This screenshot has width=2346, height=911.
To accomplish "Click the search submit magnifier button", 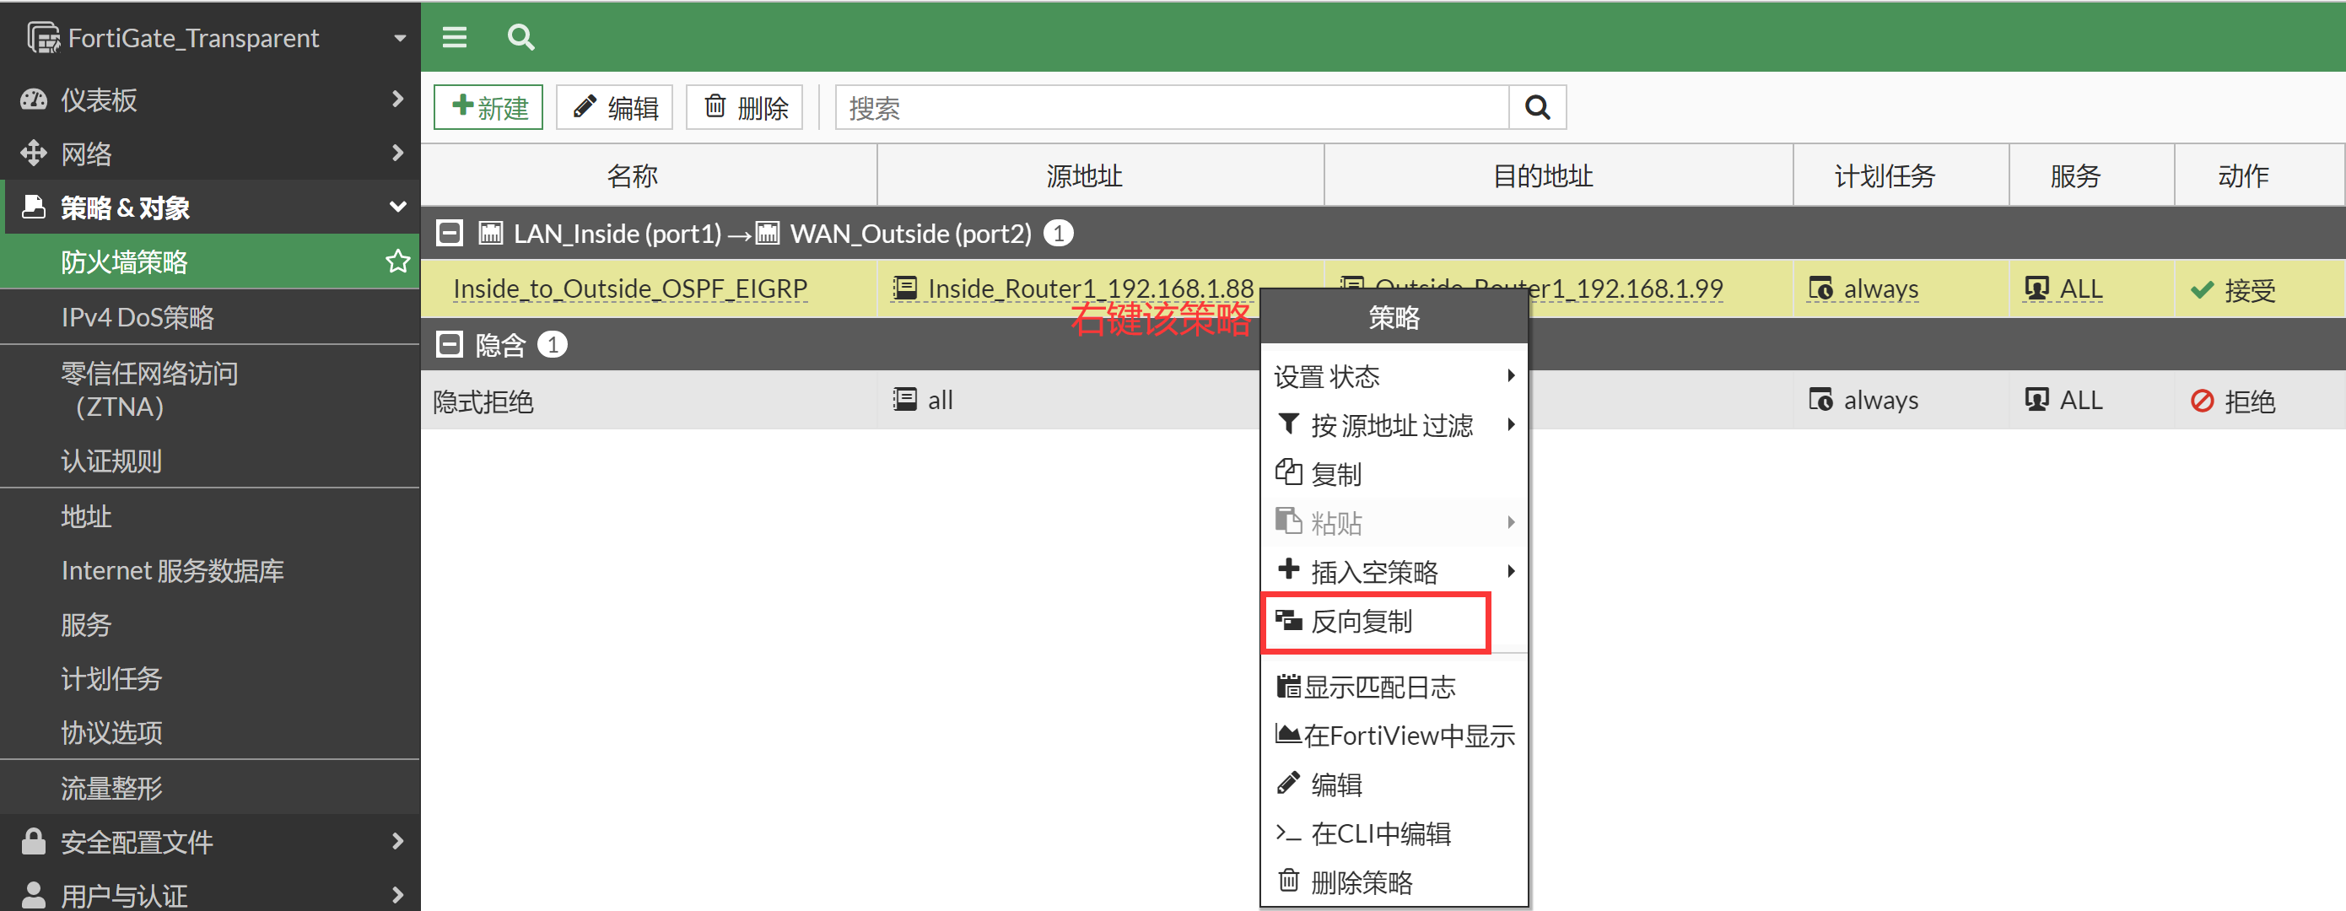I will pos(1537,107).
